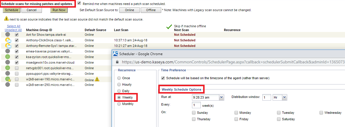This screenshot has height=127, width=345.
Task: Select Hourly recurrence option
Action: point(119,84)
